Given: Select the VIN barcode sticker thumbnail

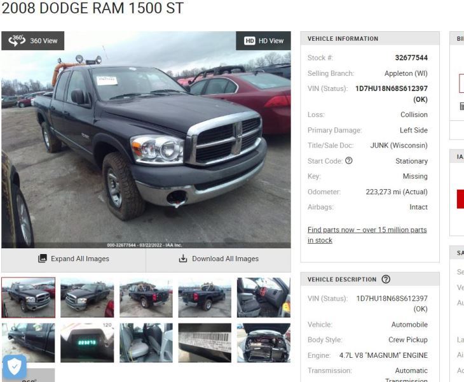Looking at the screenshot, I should 205,343.
